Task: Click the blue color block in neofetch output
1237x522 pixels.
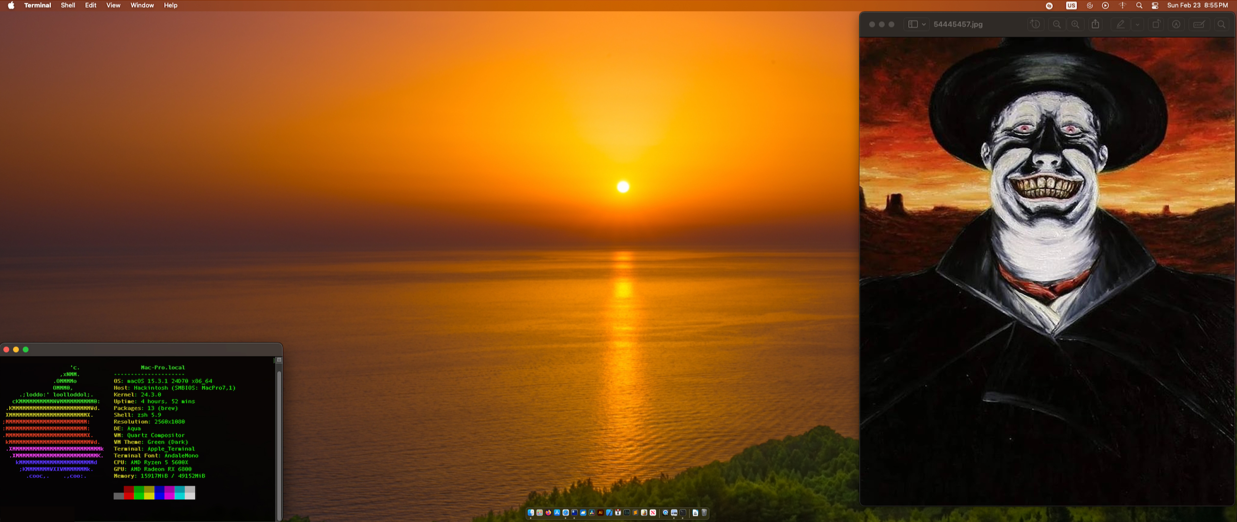Action: coord(159,493)
